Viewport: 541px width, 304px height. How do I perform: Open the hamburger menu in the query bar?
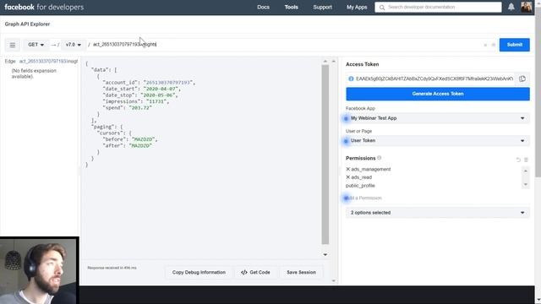pos(13,45)
